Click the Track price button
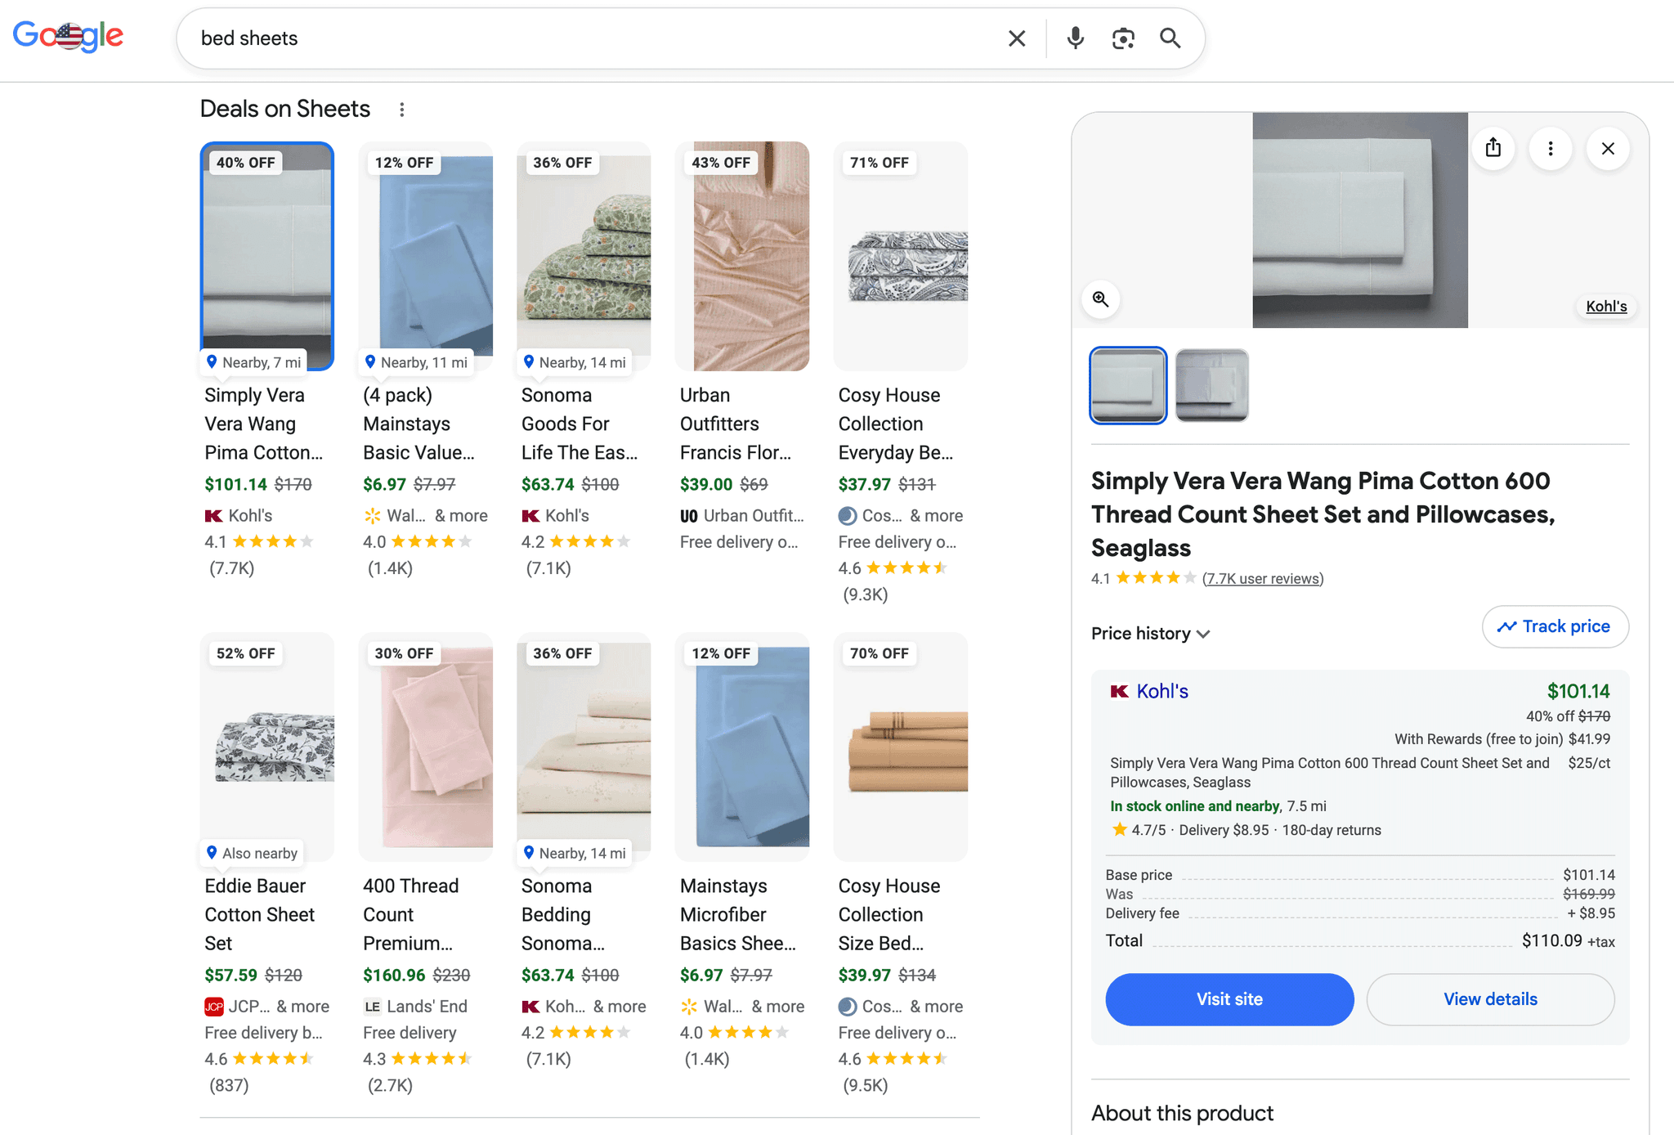 click(1555, 626)
